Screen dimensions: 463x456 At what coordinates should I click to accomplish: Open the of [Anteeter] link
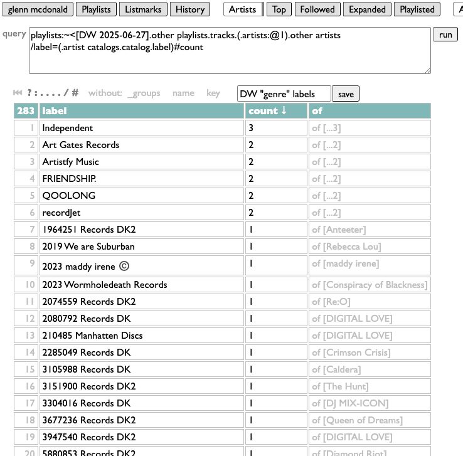pyautogui.click(x=339, y=230)
